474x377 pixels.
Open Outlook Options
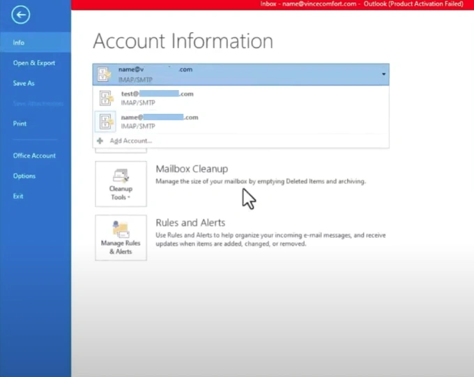click(24, 176)
